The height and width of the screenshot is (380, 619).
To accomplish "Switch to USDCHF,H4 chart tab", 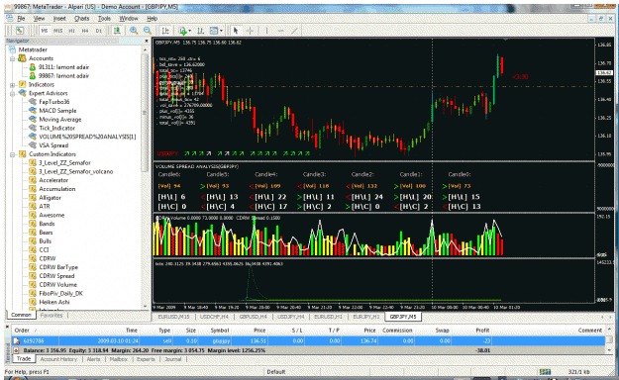I will pyautogui.click(x=214, y=317).
